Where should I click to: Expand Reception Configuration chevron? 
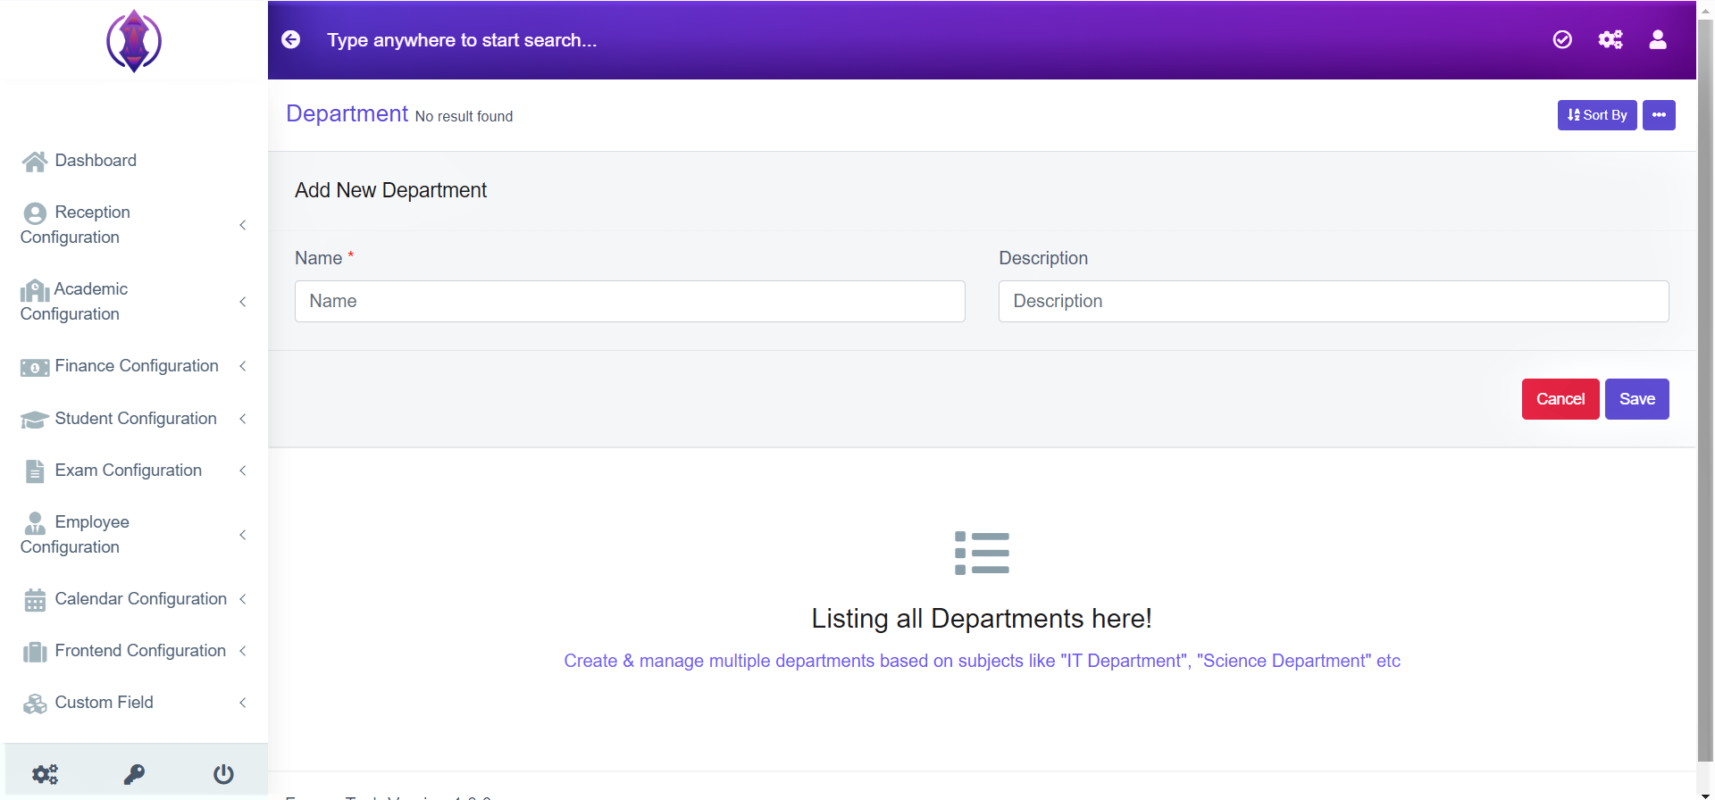coord(243,225)
